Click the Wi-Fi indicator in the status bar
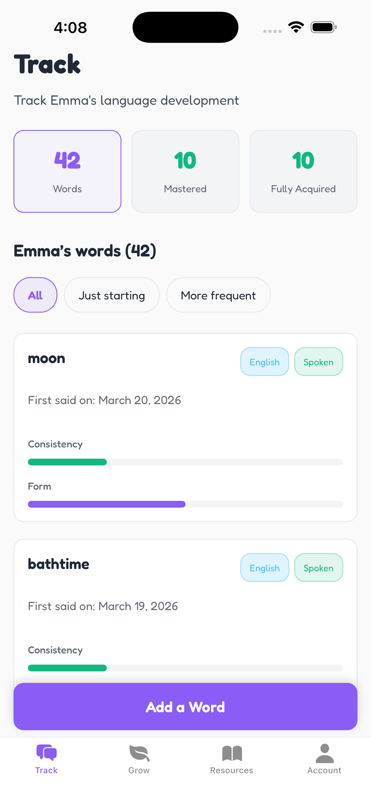 295,27
